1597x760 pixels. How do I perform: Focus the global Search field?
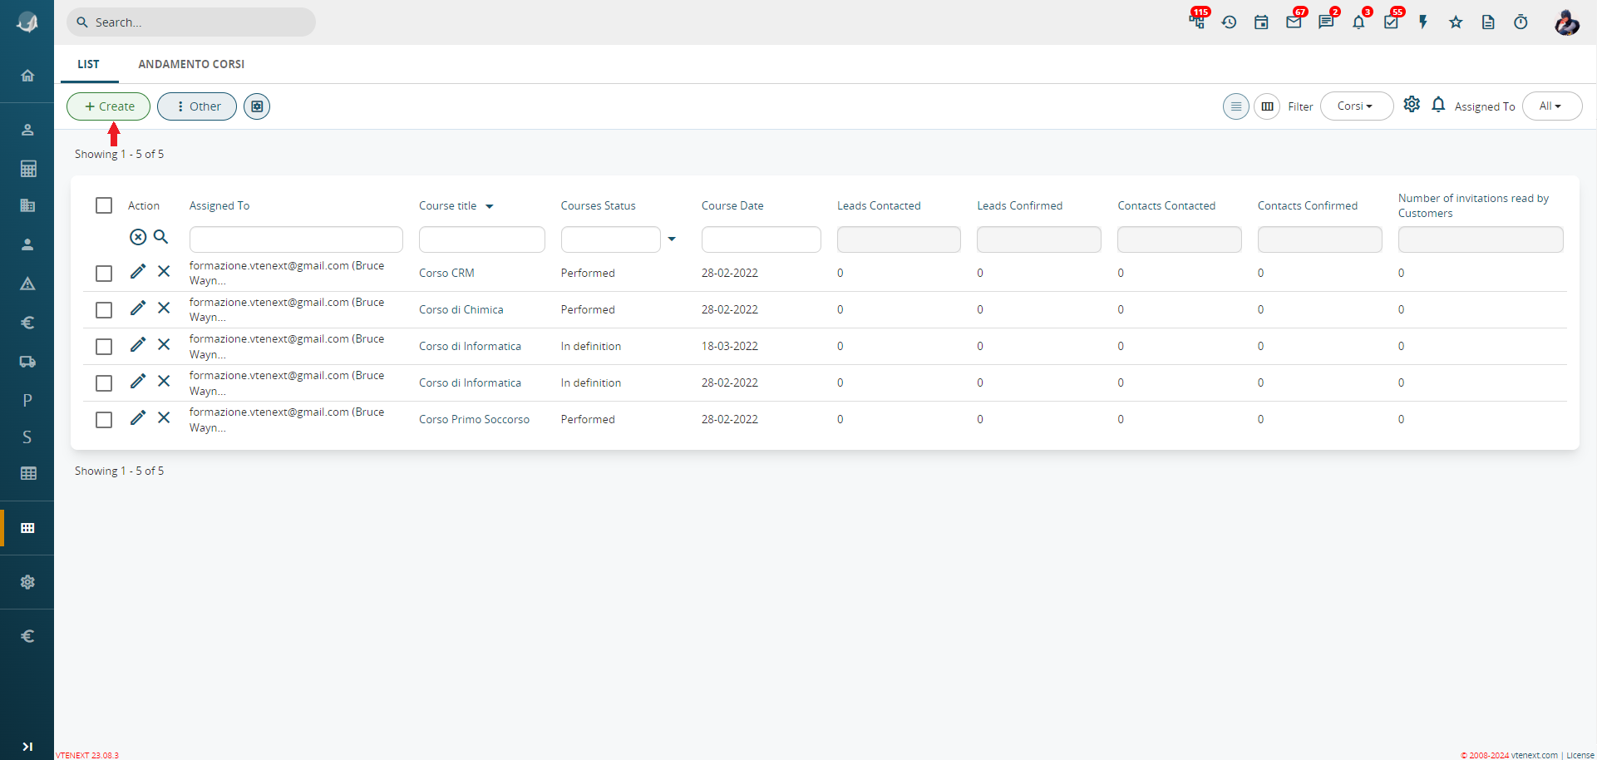coord(191,22)
